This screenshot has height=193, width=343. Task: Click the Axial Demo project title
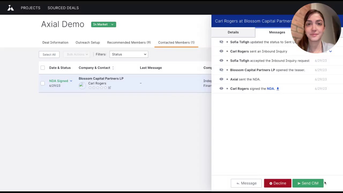point(63,24)
